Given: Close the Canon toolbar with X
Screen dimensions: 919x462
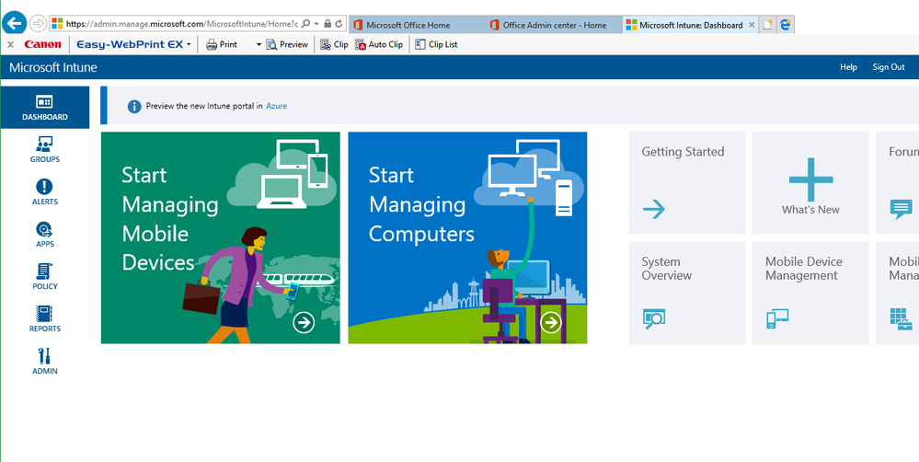Looking at the screenshot, I should tap(10, 44).
